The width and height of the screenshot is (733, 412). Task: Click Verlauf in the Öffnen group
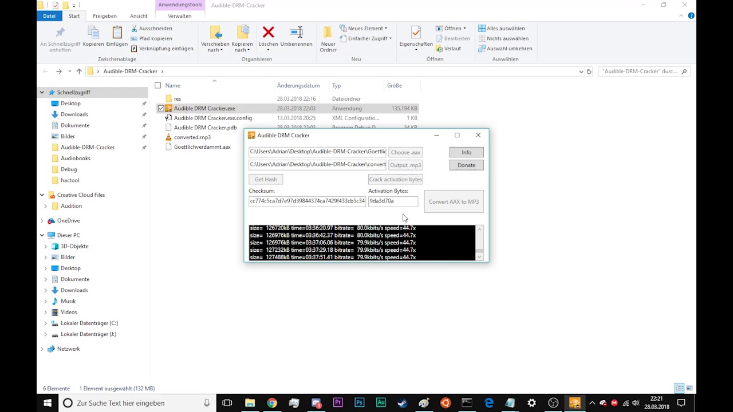448,49
